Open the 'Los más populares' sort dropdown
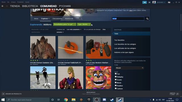Image resolution: width=182 pixels, height=102 pixels. click(x=74, y=29)
